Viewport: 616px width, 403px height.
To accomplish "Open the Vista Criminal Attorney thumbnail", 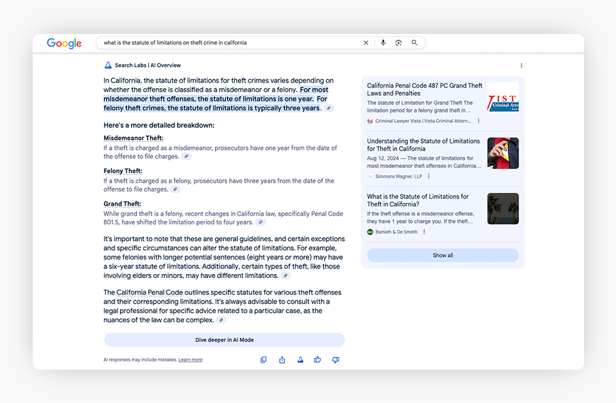I will 503,98.
